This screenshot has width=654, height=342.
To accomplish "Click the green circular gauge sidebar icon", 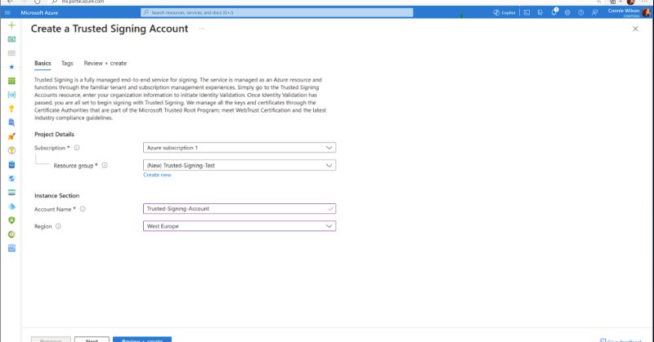I will click(11, 234).
